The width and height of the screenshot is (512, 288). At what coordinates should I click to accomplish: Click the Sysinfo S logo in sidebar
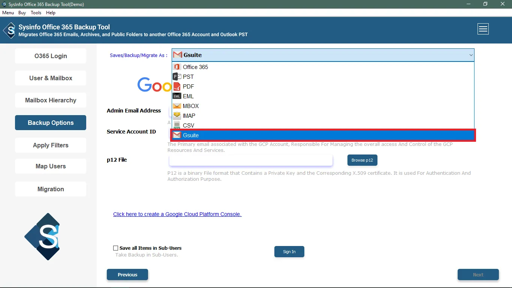42,236
